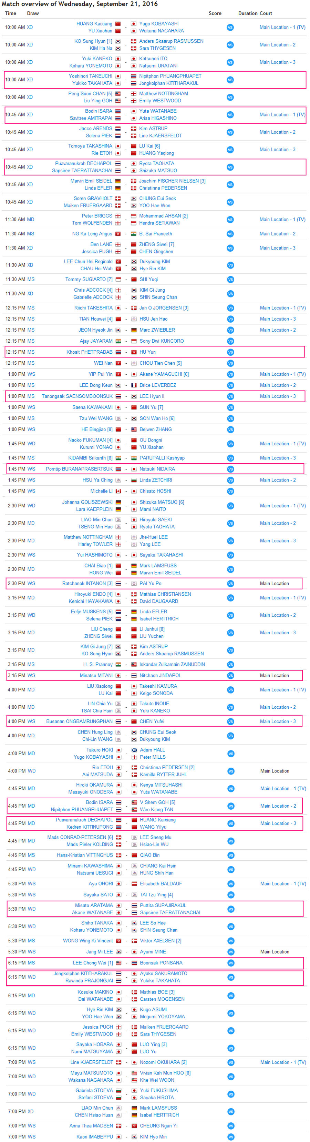Open VS icon for Aya OHORI vs Elisabeth BALDAUF
310x1142 pixels.
tap(231, 883)
